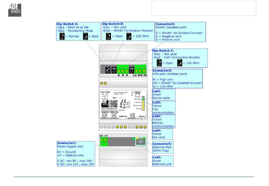This screenshot has height=186, width=269.
Task: Click the 120 Ohm dip-switch icon
Action: 180,62
